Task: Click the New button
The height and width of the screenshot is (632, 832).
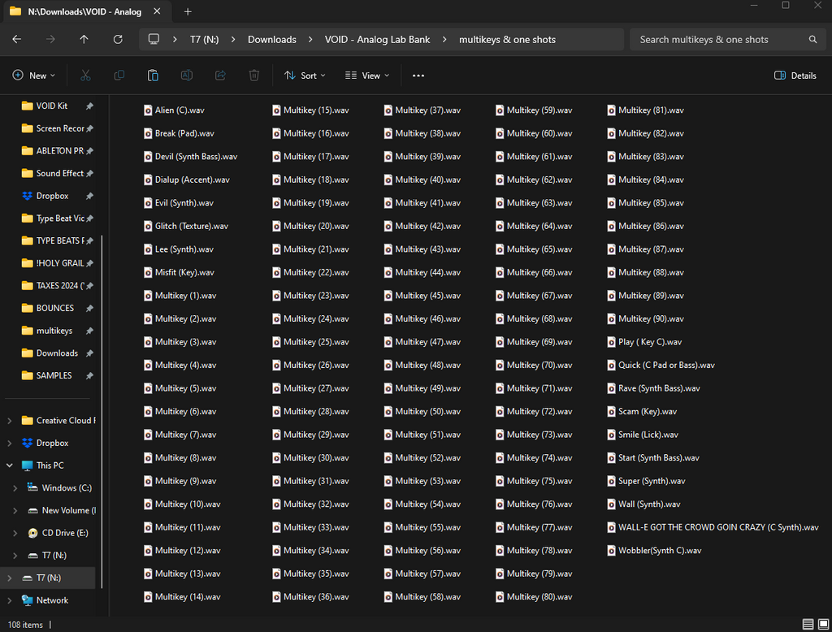Action: click(x=34, y=76)
